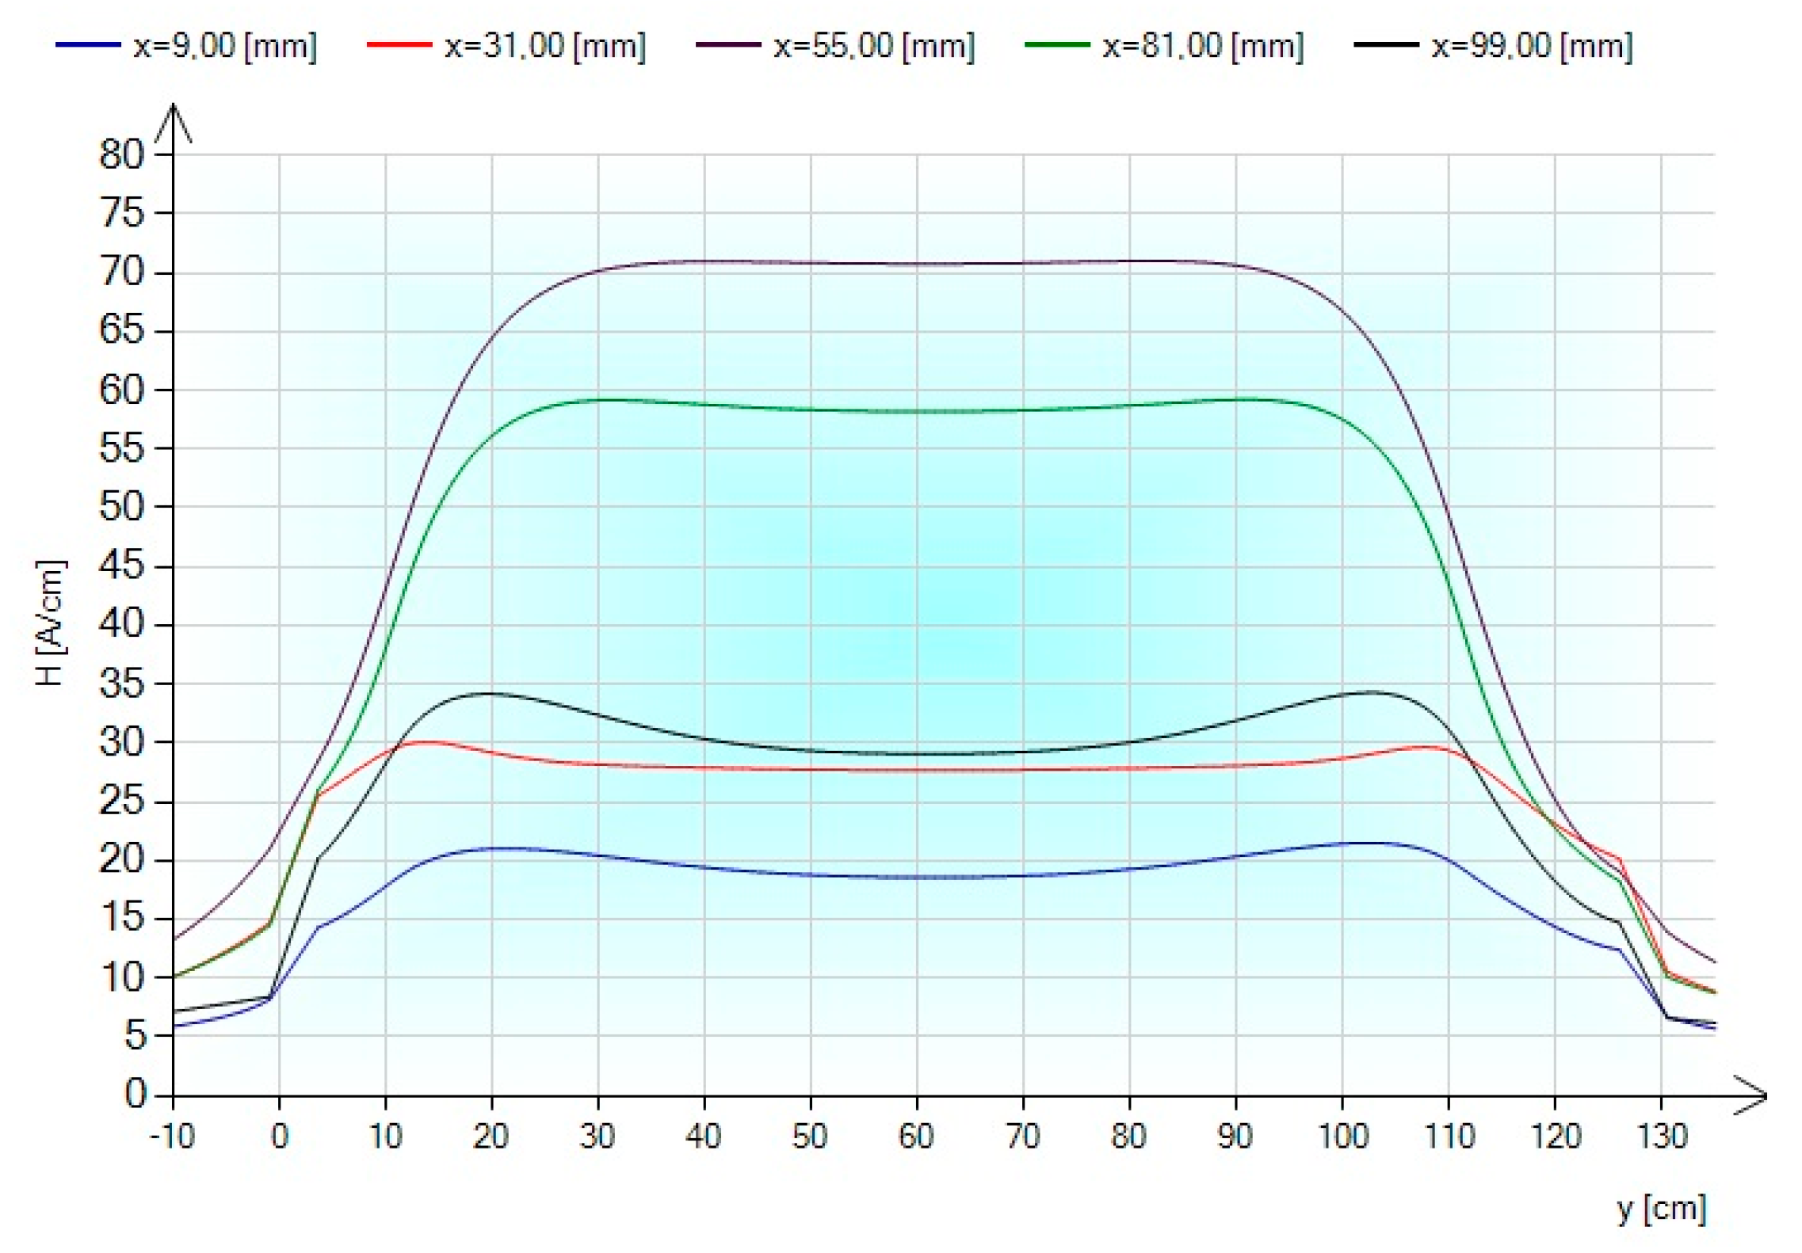1802x1253 pixels.
Task: Click the "y [cm]" horizontal axis title
Action: click(1661, 1209)
